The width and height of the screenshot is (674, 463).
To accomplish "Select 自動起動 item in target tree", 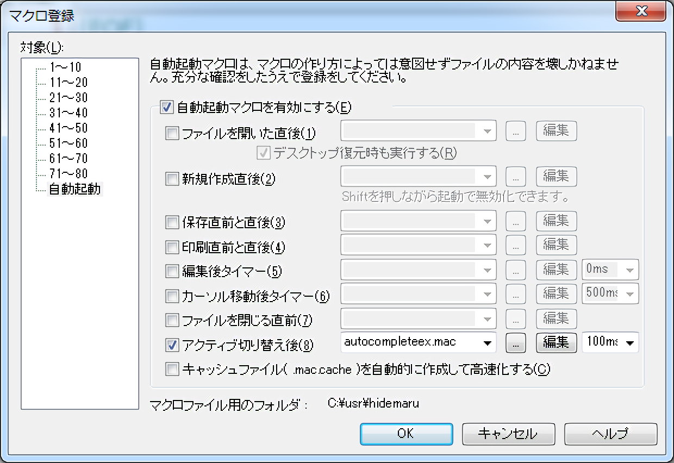I will (x=74, y=190).
